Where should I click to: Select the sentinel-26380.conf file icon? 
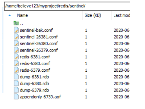[16, 43]
